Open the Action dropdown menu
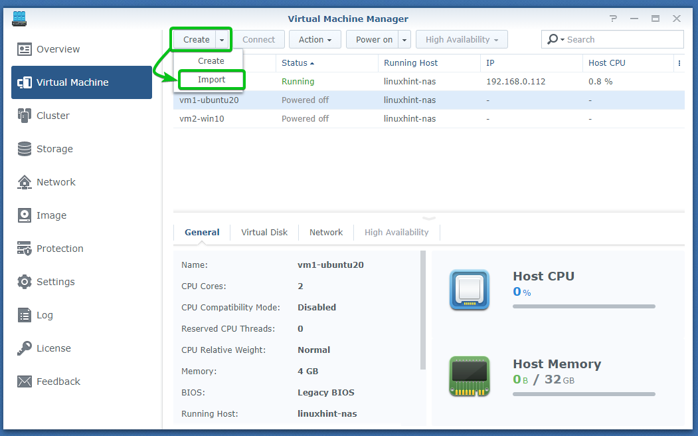This screenshot has width=698, height=436. click(x=315, y=40)
